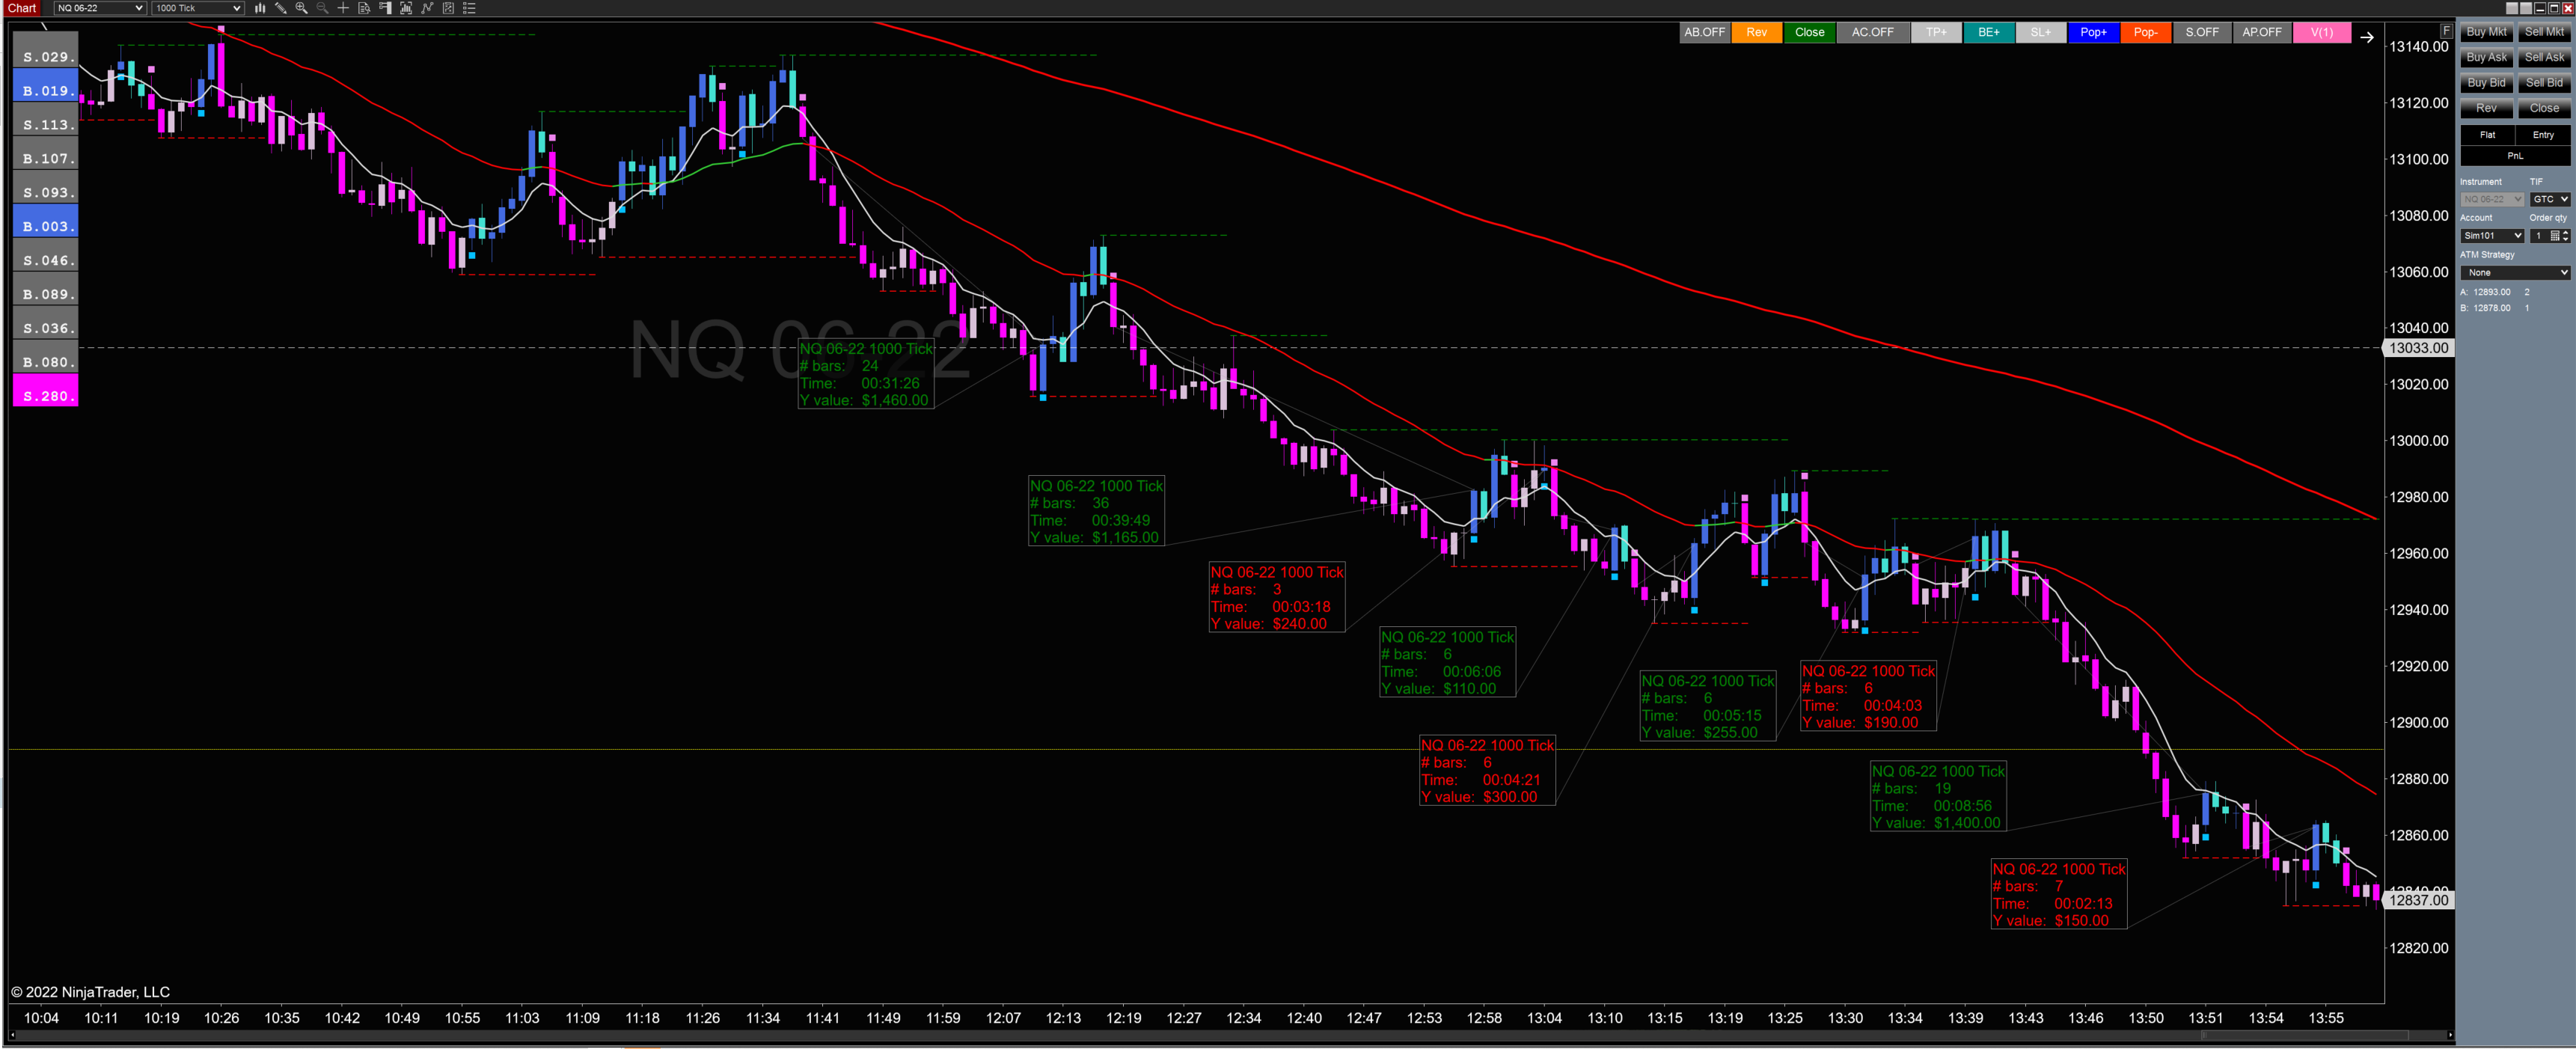This screenshot has width=2576, height=1049.
Task: Toggle the S.OFF button
Action: [2201, 32]
